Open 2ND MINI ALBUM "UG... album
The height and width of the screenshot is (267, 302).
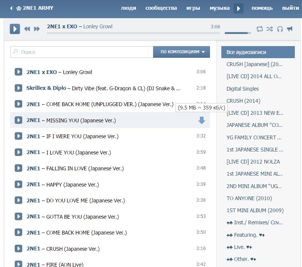pos(254,186)
